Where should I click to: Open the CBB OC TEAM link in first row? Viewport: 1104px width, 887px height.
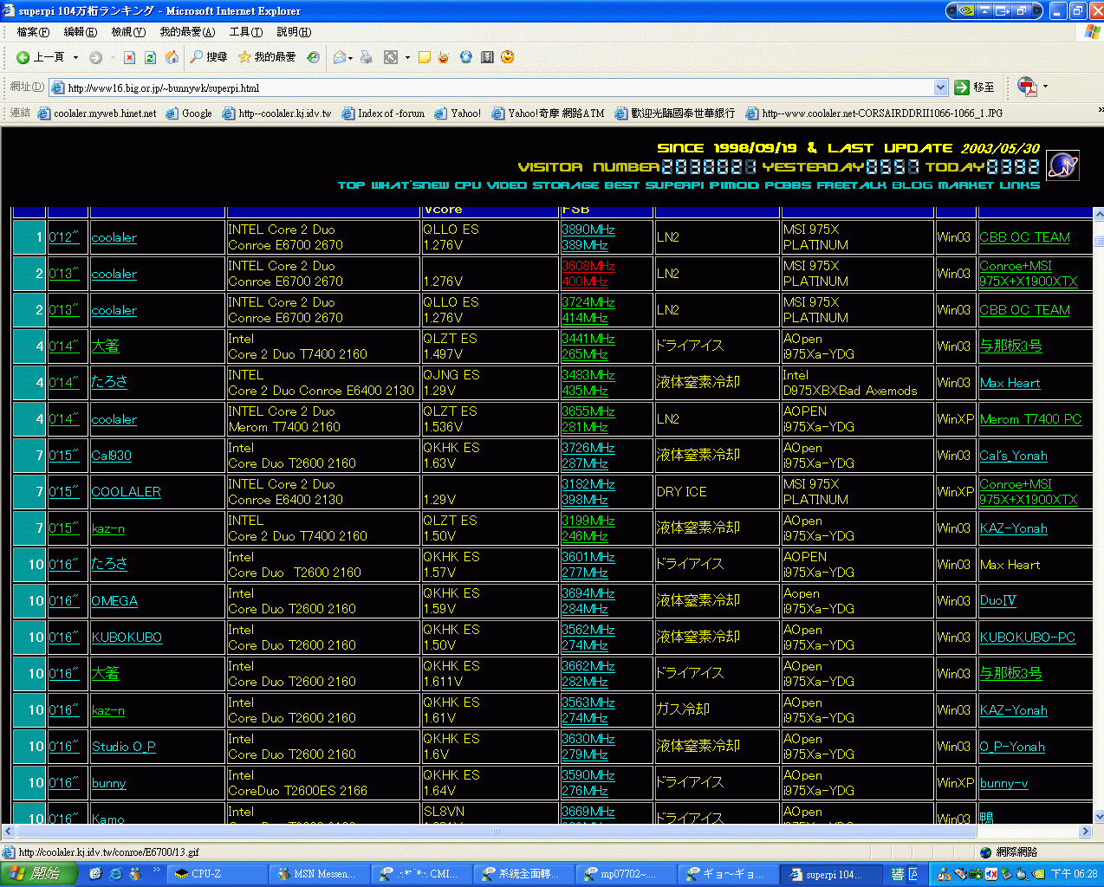point(1024,237)
